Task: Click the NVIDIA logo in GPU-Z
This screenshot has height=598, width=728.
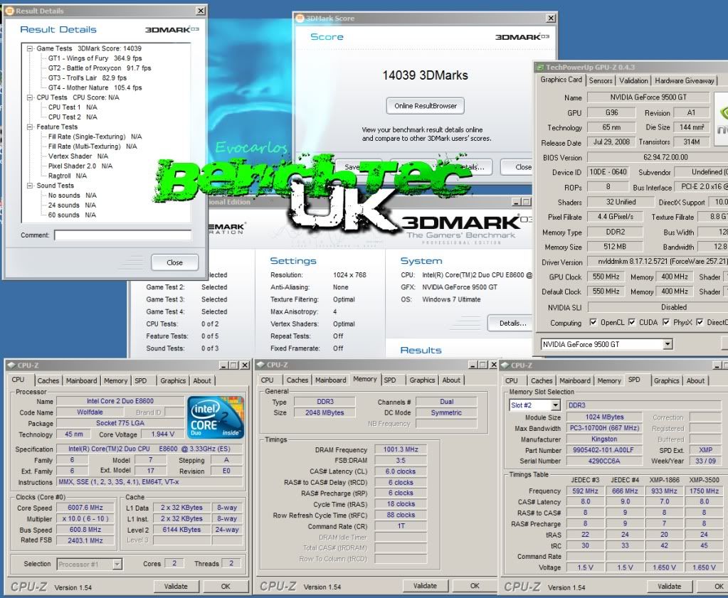Action: (722, 119)
